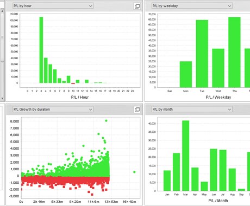The width and height of the screenshot is (250, 206).
Task: Click the Thu bar in P/L by weekday
Action: pyautogui.click(x=234, y=52)
